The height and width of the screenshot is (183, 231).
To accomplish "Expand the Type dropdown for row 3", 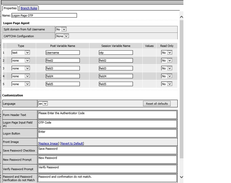I will pos(21,68).
